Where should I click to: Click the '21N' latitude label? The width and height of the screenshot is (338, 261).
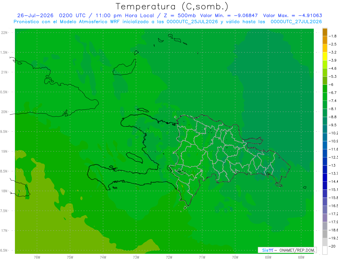click(5, 72)
